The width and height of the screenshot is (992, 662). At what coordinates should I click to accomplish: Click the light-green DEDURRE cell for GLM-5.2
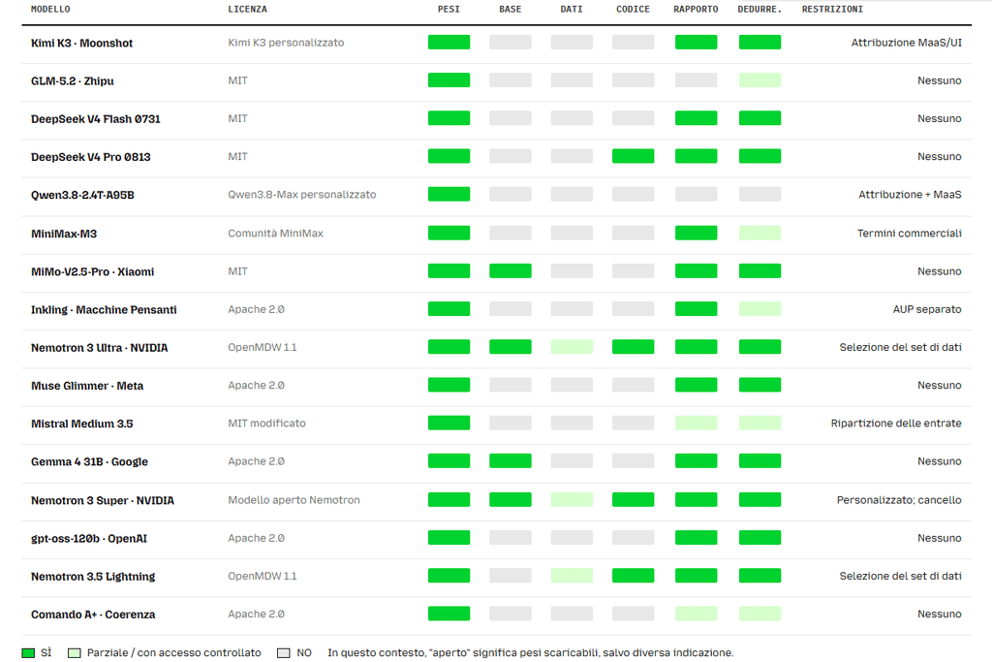point(759,80)
